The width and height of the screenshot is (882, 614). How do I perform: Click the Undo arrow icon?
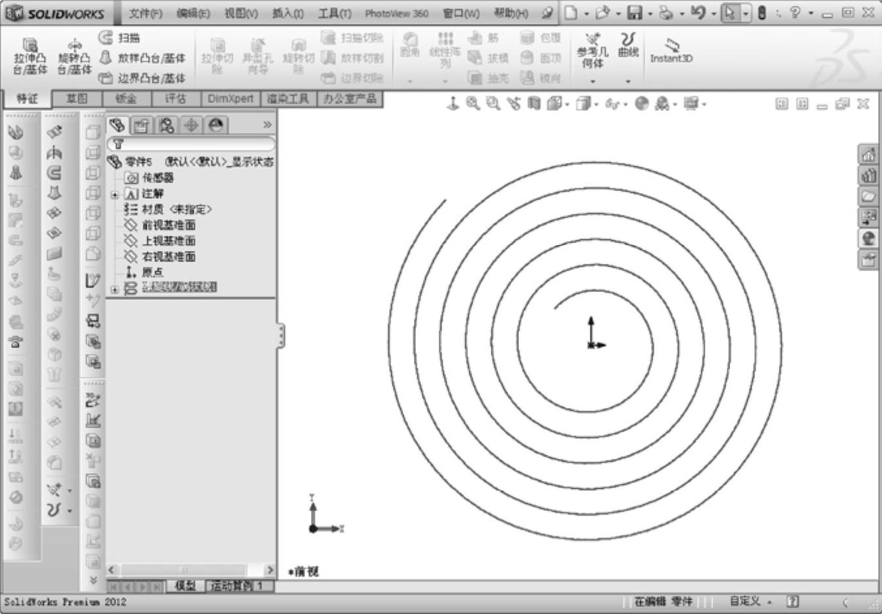click(698, 12)
